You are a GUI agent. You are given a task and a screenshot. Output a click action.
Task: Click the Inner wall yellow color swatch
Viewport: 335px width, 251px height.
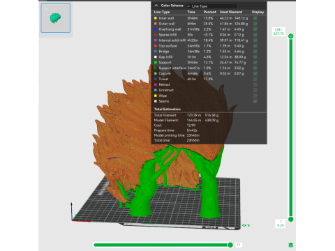click(x=156, y=18)
